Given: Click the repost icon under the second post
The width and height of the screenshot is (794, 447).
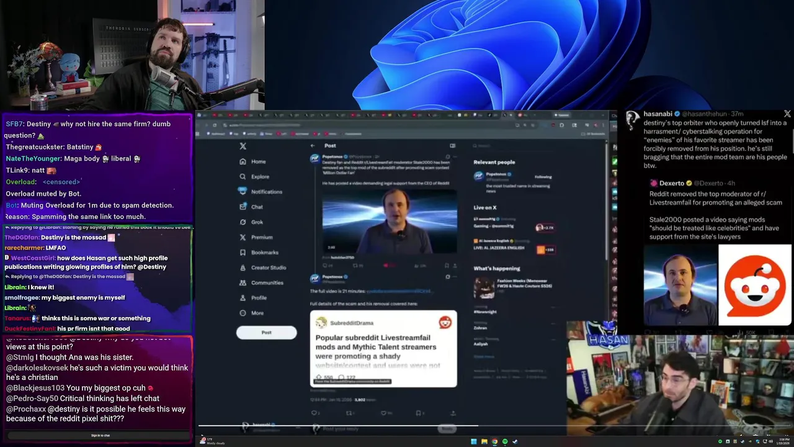Looking at the screenshot, I should [x=349, y=413].
